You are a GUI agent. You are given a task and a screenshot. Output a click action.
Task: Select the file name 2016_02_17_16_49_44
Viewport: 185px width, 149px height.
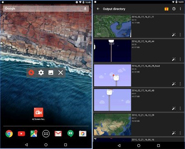(x=143, y=41)
